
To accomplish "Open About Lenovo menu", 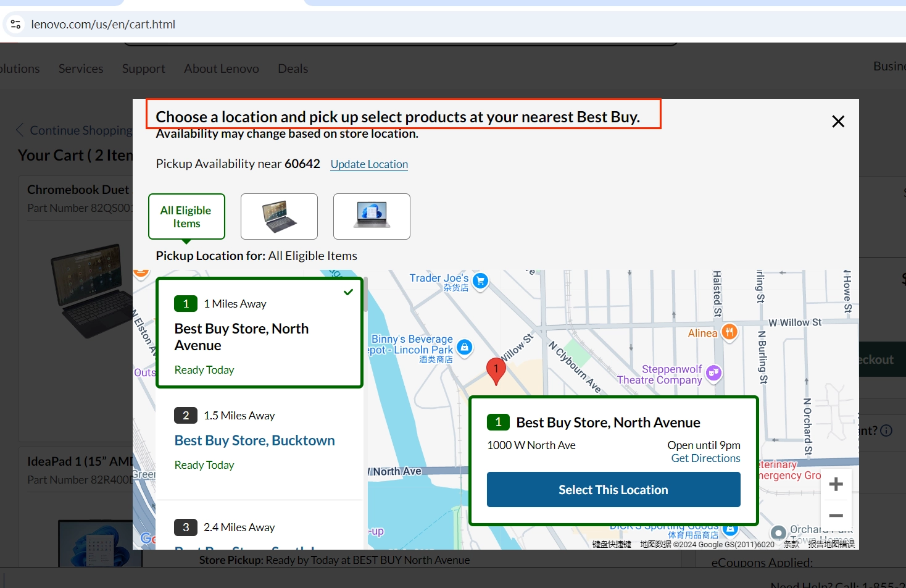I will point(222,69).
